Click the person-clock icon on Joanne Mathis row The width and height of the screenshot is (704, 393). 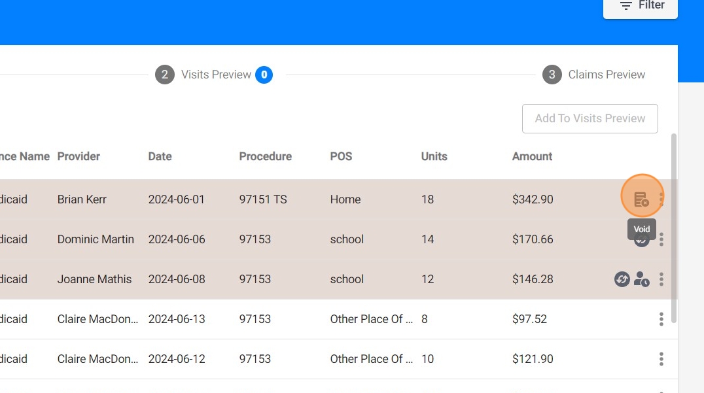(642, 279)
